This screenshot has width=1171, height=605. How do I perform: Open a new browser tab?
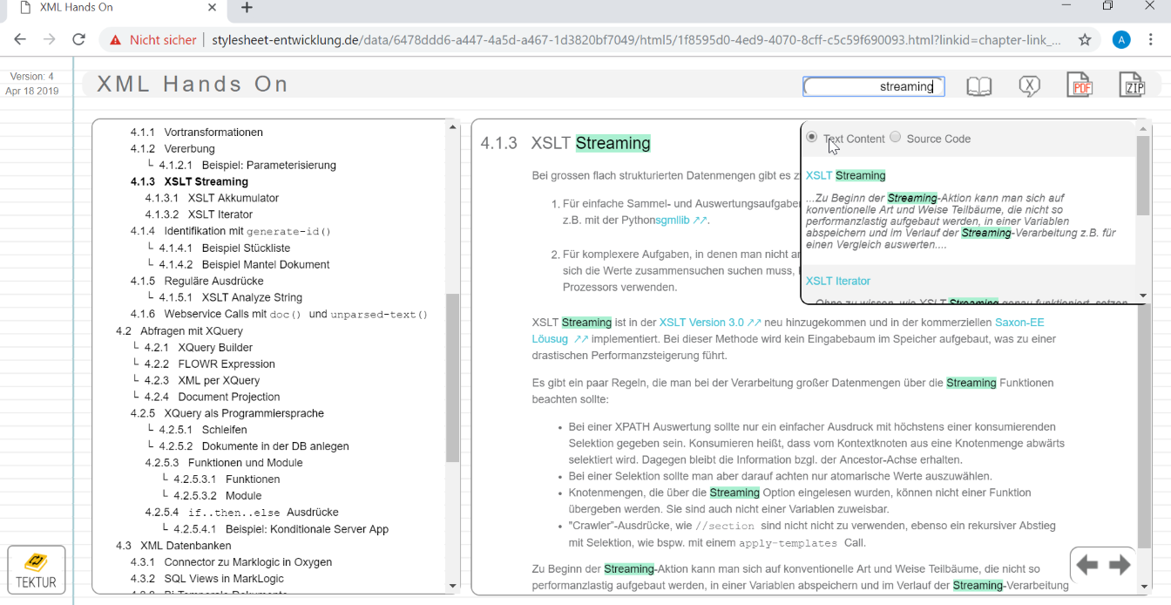(247, 8)
